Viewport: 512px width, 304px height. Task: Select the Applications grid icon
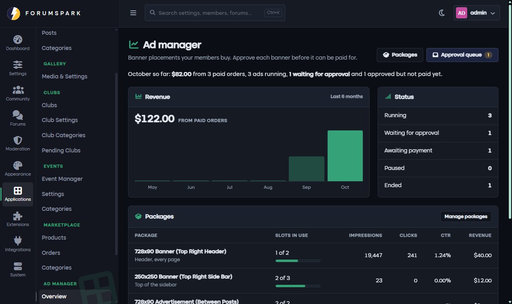[18, 190]
